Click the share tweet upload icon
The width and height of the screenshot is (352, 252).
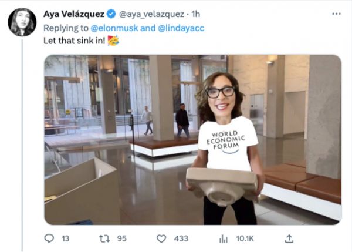(289, 238)
